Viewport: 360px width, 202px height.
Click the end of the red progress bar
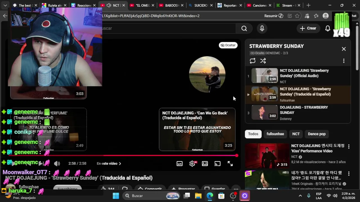point(237,155)
